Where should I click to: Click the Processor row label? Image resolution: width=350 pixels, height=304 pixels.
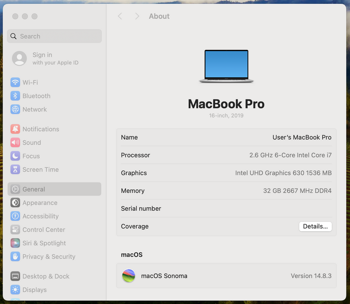coord(135,155)
